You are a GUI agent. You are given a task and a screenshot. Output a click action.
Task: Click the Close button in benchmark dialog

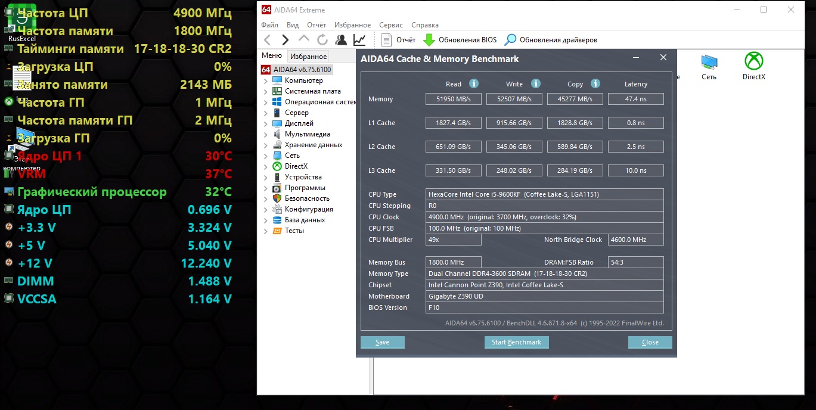[x=650, y=342]
